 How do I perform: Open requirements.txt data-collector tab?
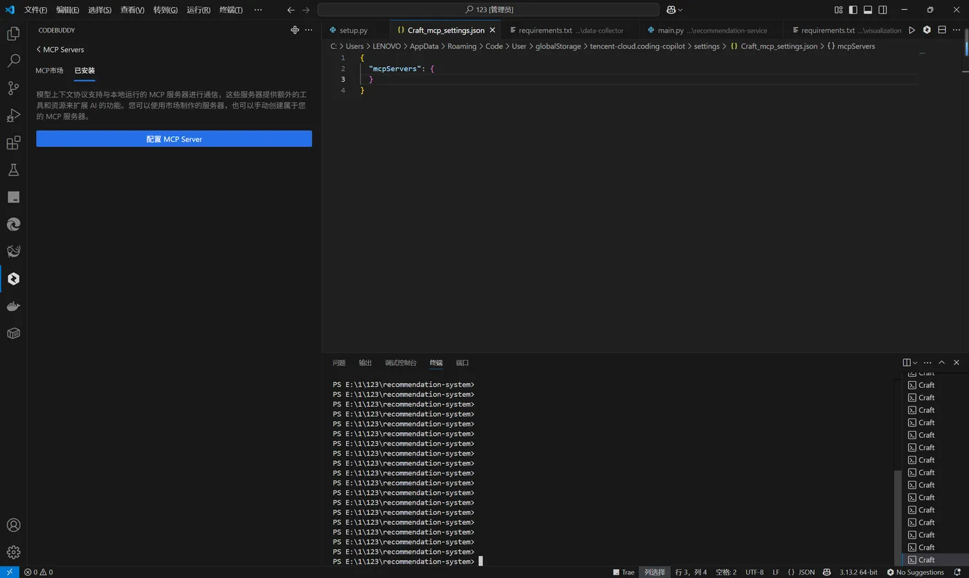(x=570, y=30)
